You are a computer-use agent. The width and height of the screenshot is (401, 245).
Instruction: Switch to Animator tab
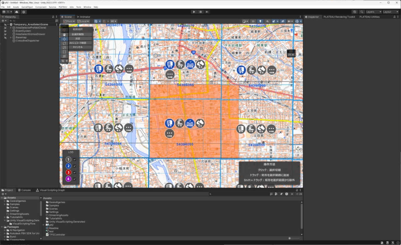[84, 17]
